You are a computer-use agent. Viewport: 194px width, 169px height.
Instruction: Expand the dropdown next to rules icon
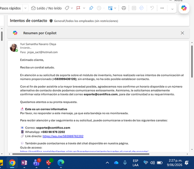pos(115,8)
